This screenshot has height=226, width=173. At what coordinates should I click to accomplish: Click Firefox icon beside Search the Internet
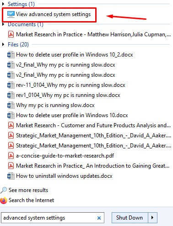4,200
